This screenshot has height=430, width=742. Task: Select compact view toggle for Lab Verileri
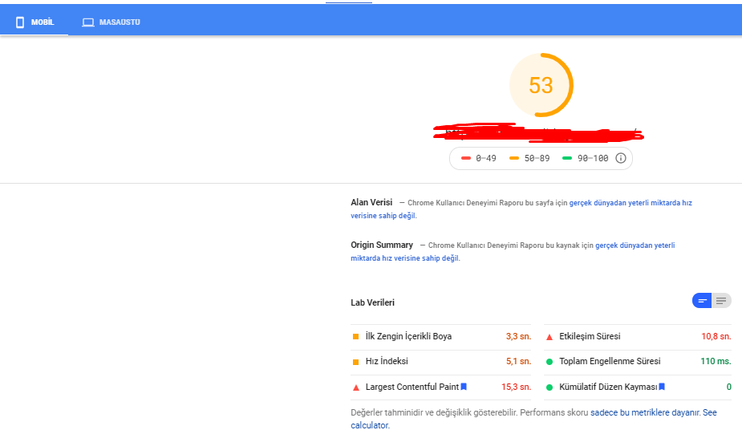(702, 301)
